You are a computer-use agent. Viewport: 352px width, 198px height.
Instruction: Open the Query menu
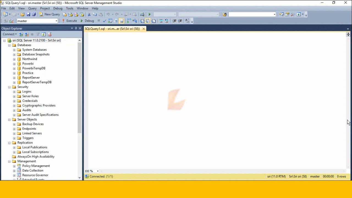[32, 8]
